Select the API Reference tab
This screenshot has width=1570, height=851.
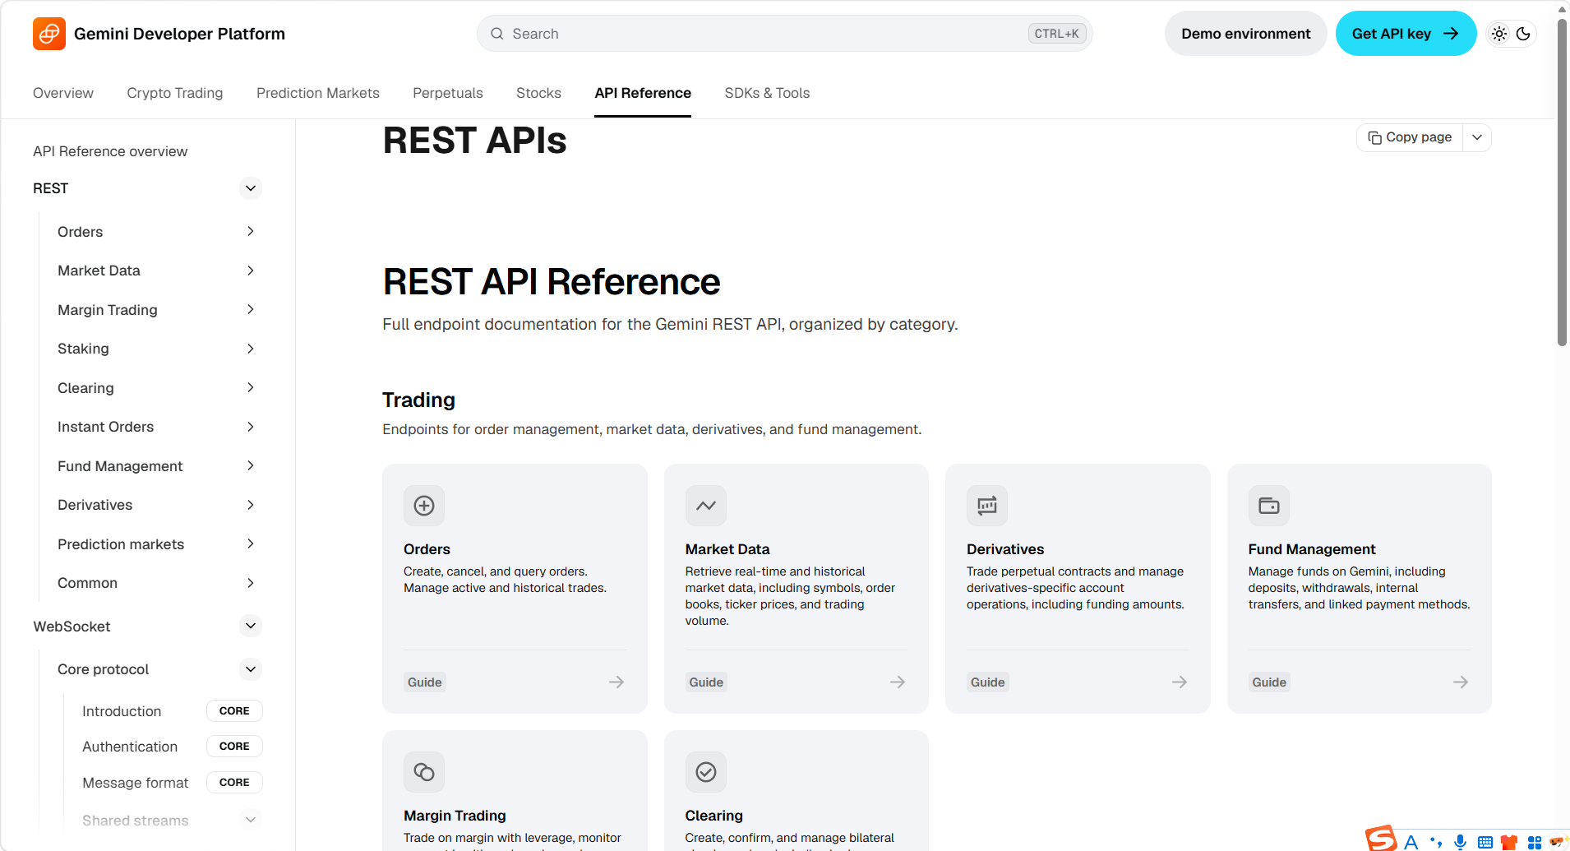[x=643, y=93]
